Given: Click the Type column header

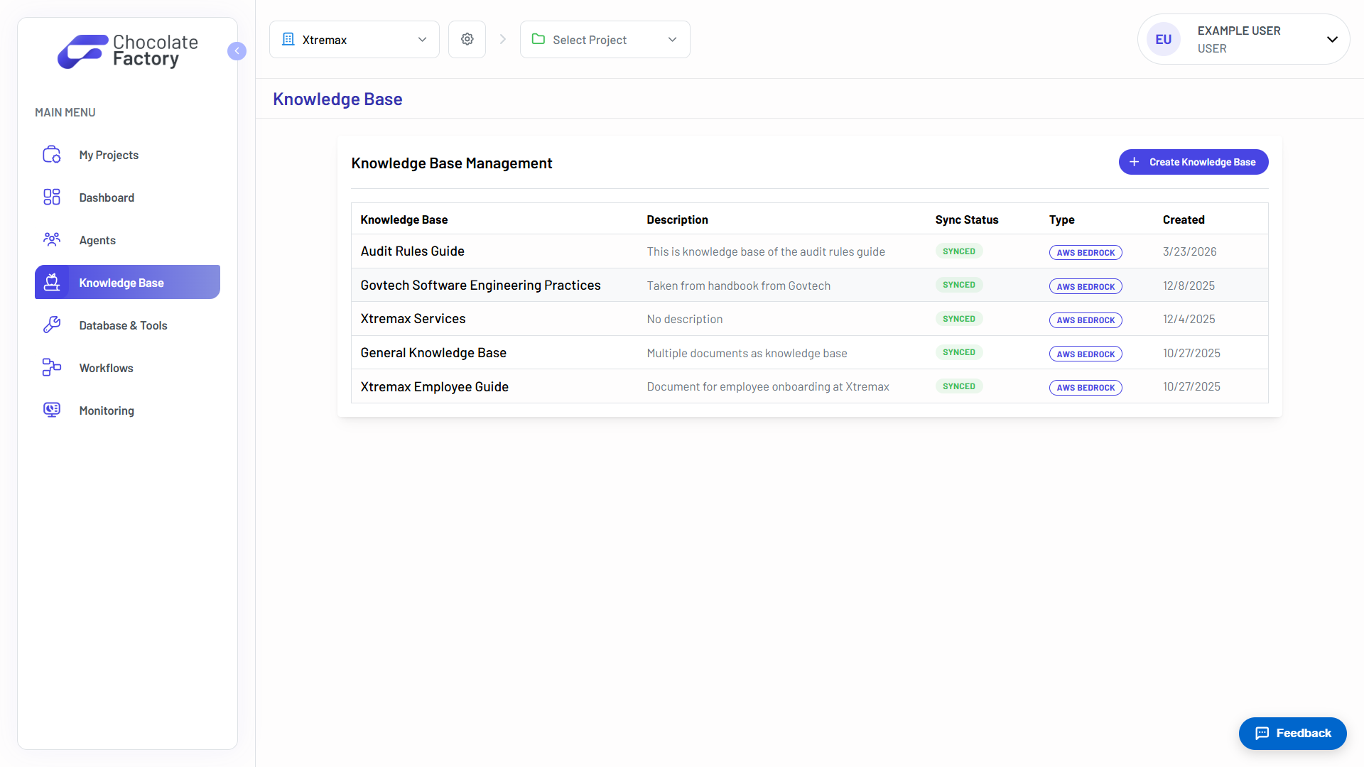Looking at the screenshot, I should (1061, 219).
